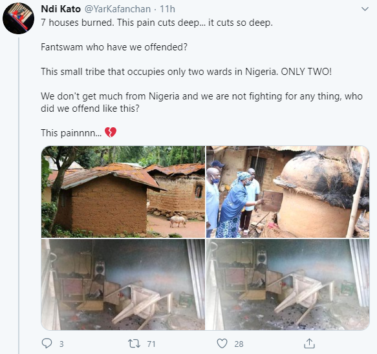This screenshot has height=354, width=377.
Task: Open the 11h timestamp link
Action: point(167,9)
